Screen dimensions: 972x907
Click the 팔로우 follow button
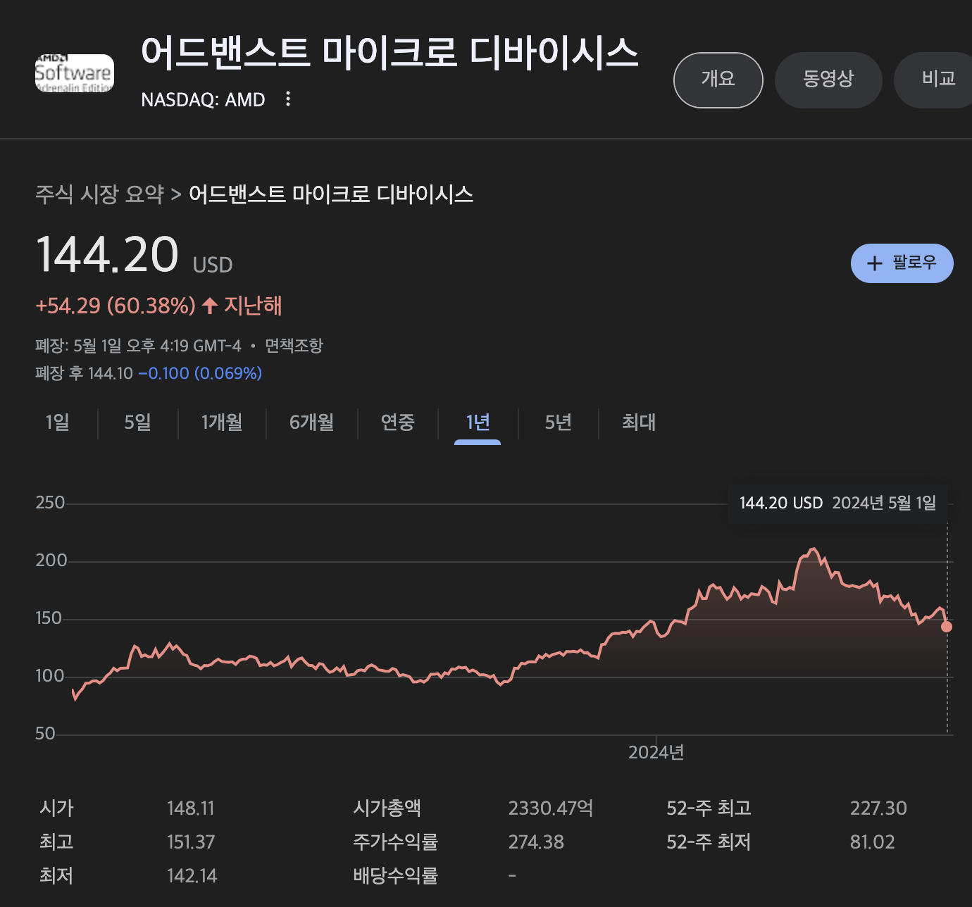pyautogui.click(x=902, y=263)
